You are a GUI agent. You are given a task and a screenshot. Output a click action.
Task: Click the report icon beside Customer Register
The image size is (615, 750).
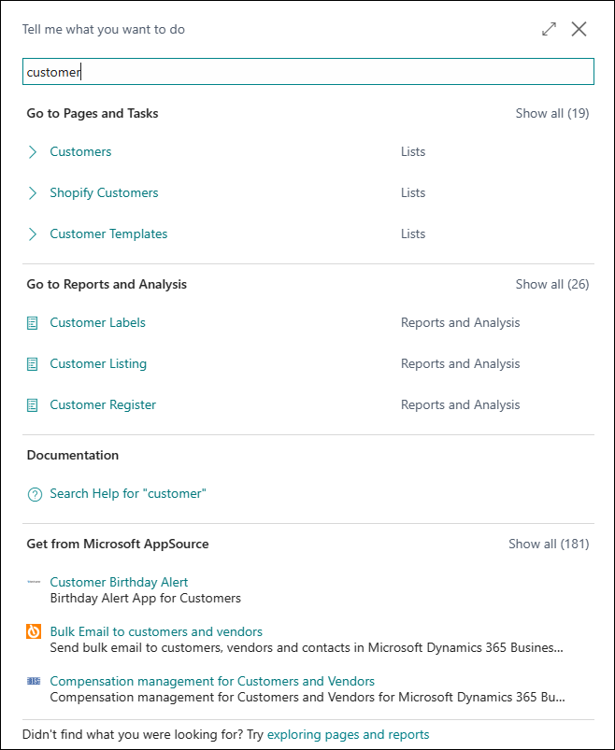tap(32, 405)
